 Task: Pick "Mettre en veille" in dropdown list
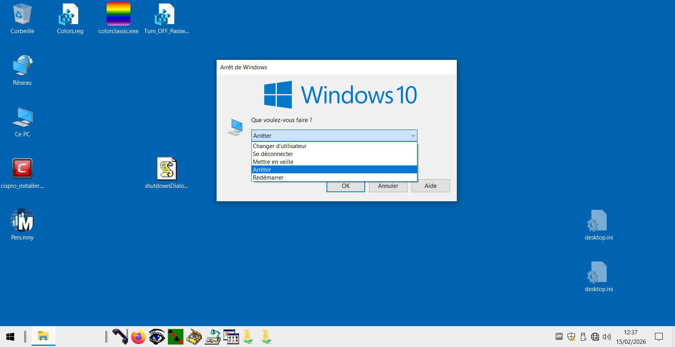273,162
